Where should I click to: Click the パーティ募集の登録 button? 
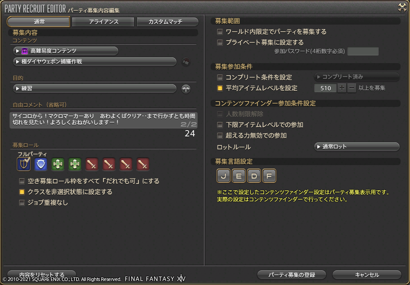[x=292, y=275]
